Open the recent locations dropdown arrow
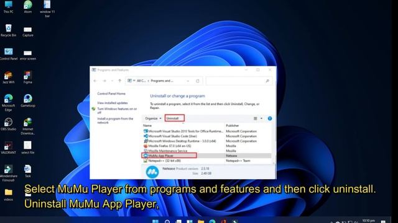This screenshot has width=398, height=223. pos(112,81)
